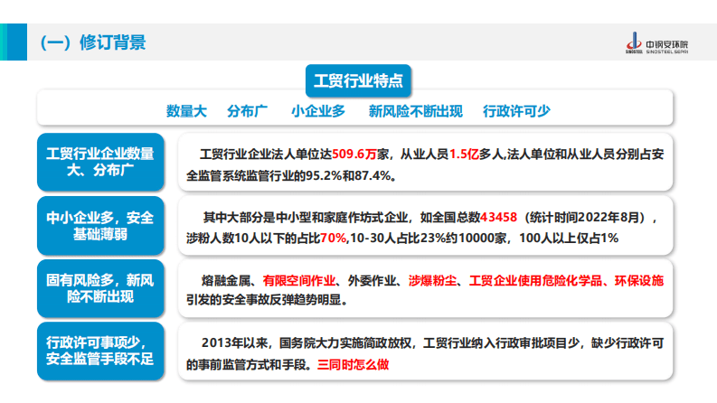The width and height of the screenshot is (717, 403).
Task: Click the red percentage '70%'
Action: (x=333, y=238)
